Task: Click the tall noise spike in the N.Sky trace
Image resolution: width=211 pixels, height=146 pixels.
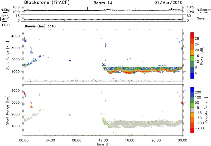Action: (x=87, y=8)
